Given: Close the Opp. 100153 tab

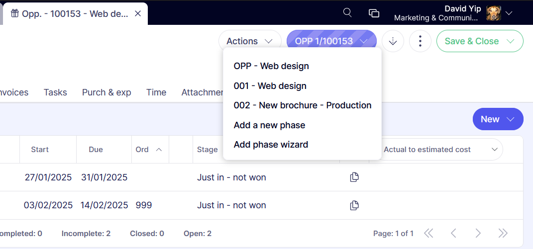Looking at the screenshot, I should [x=138, y=13].
